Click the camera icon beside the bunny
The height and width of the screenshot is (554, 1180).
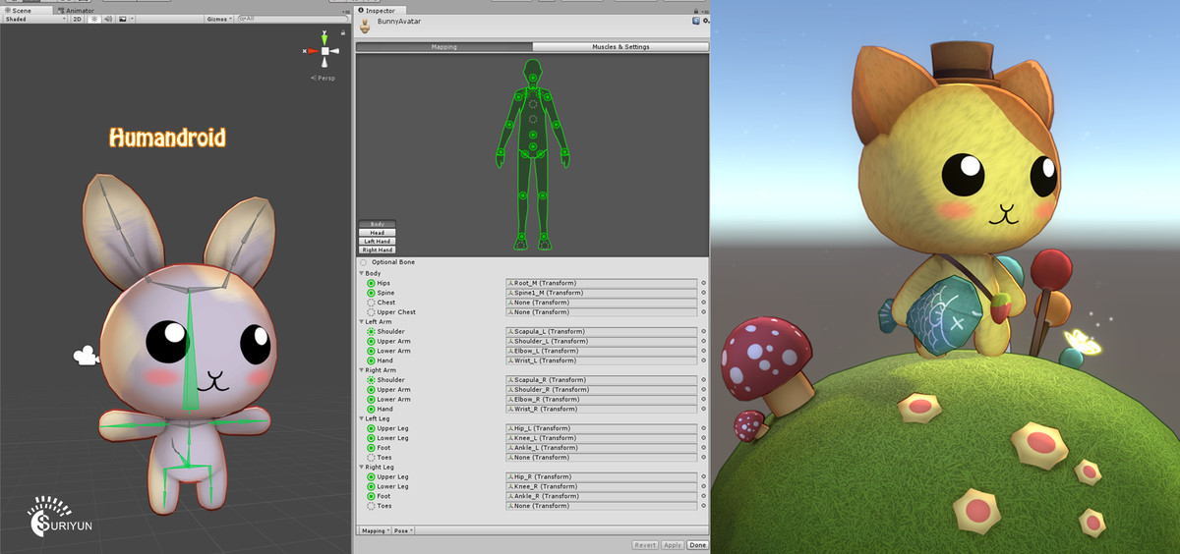(86, 356)
